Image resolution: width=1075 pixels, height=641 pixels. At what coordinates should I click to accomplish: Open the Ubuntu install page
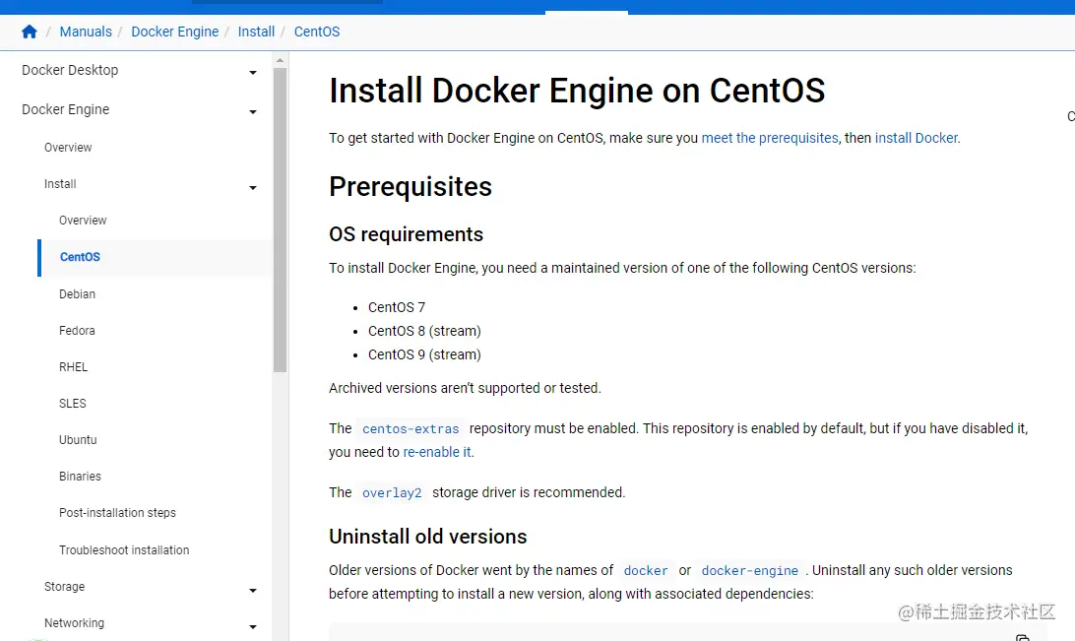click(x=78, y=440)
